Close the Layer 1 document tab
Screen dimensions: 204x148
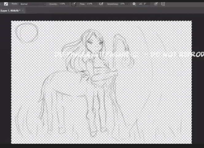[23, 10]
